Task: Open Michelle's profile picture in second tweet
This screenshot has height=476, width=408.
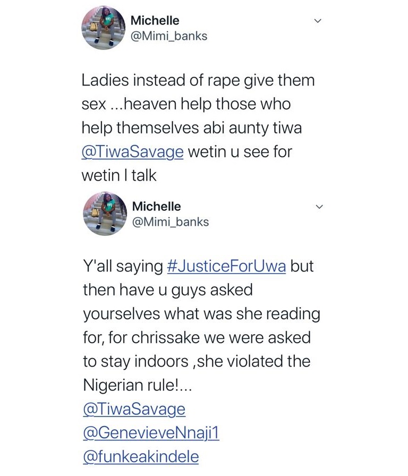Action: pos(105,214)
